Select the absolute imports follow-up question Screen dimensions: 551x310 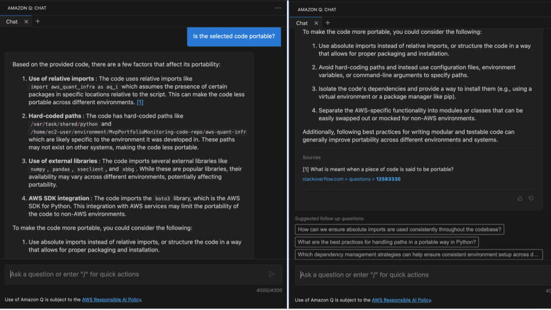click(x=399, y=229)
